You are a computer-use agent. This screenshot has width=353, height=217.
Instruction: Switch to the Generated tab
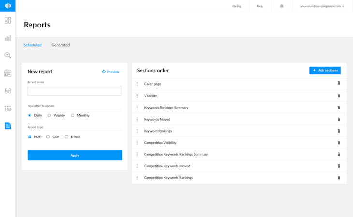click(60, 45)
